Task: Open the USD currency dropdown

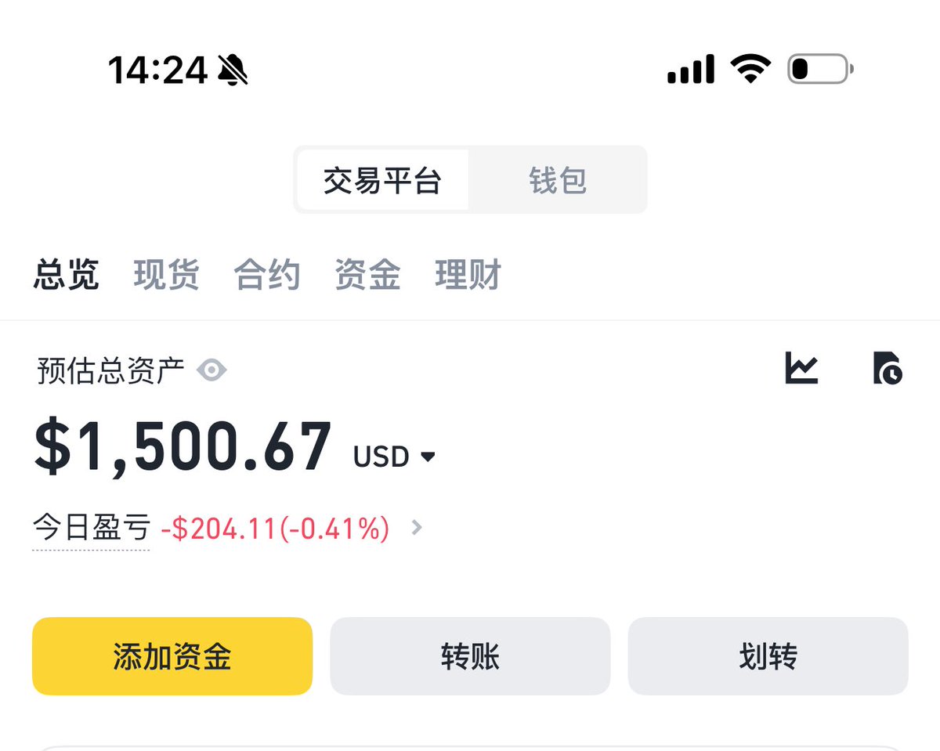Action: [394, 457]
